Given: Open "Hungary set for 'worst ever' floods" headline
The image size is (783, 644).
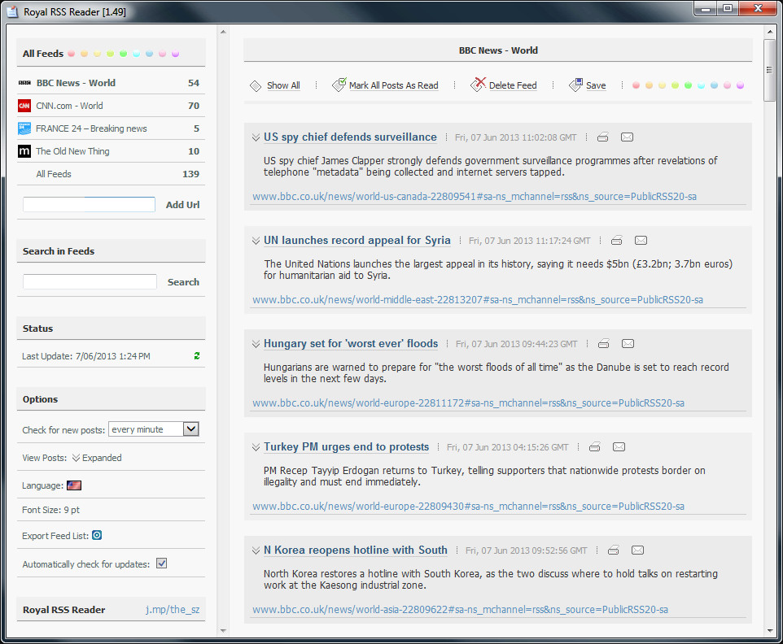Looking at the screenshot, I should pyautogui.click(x=351, y=344).
